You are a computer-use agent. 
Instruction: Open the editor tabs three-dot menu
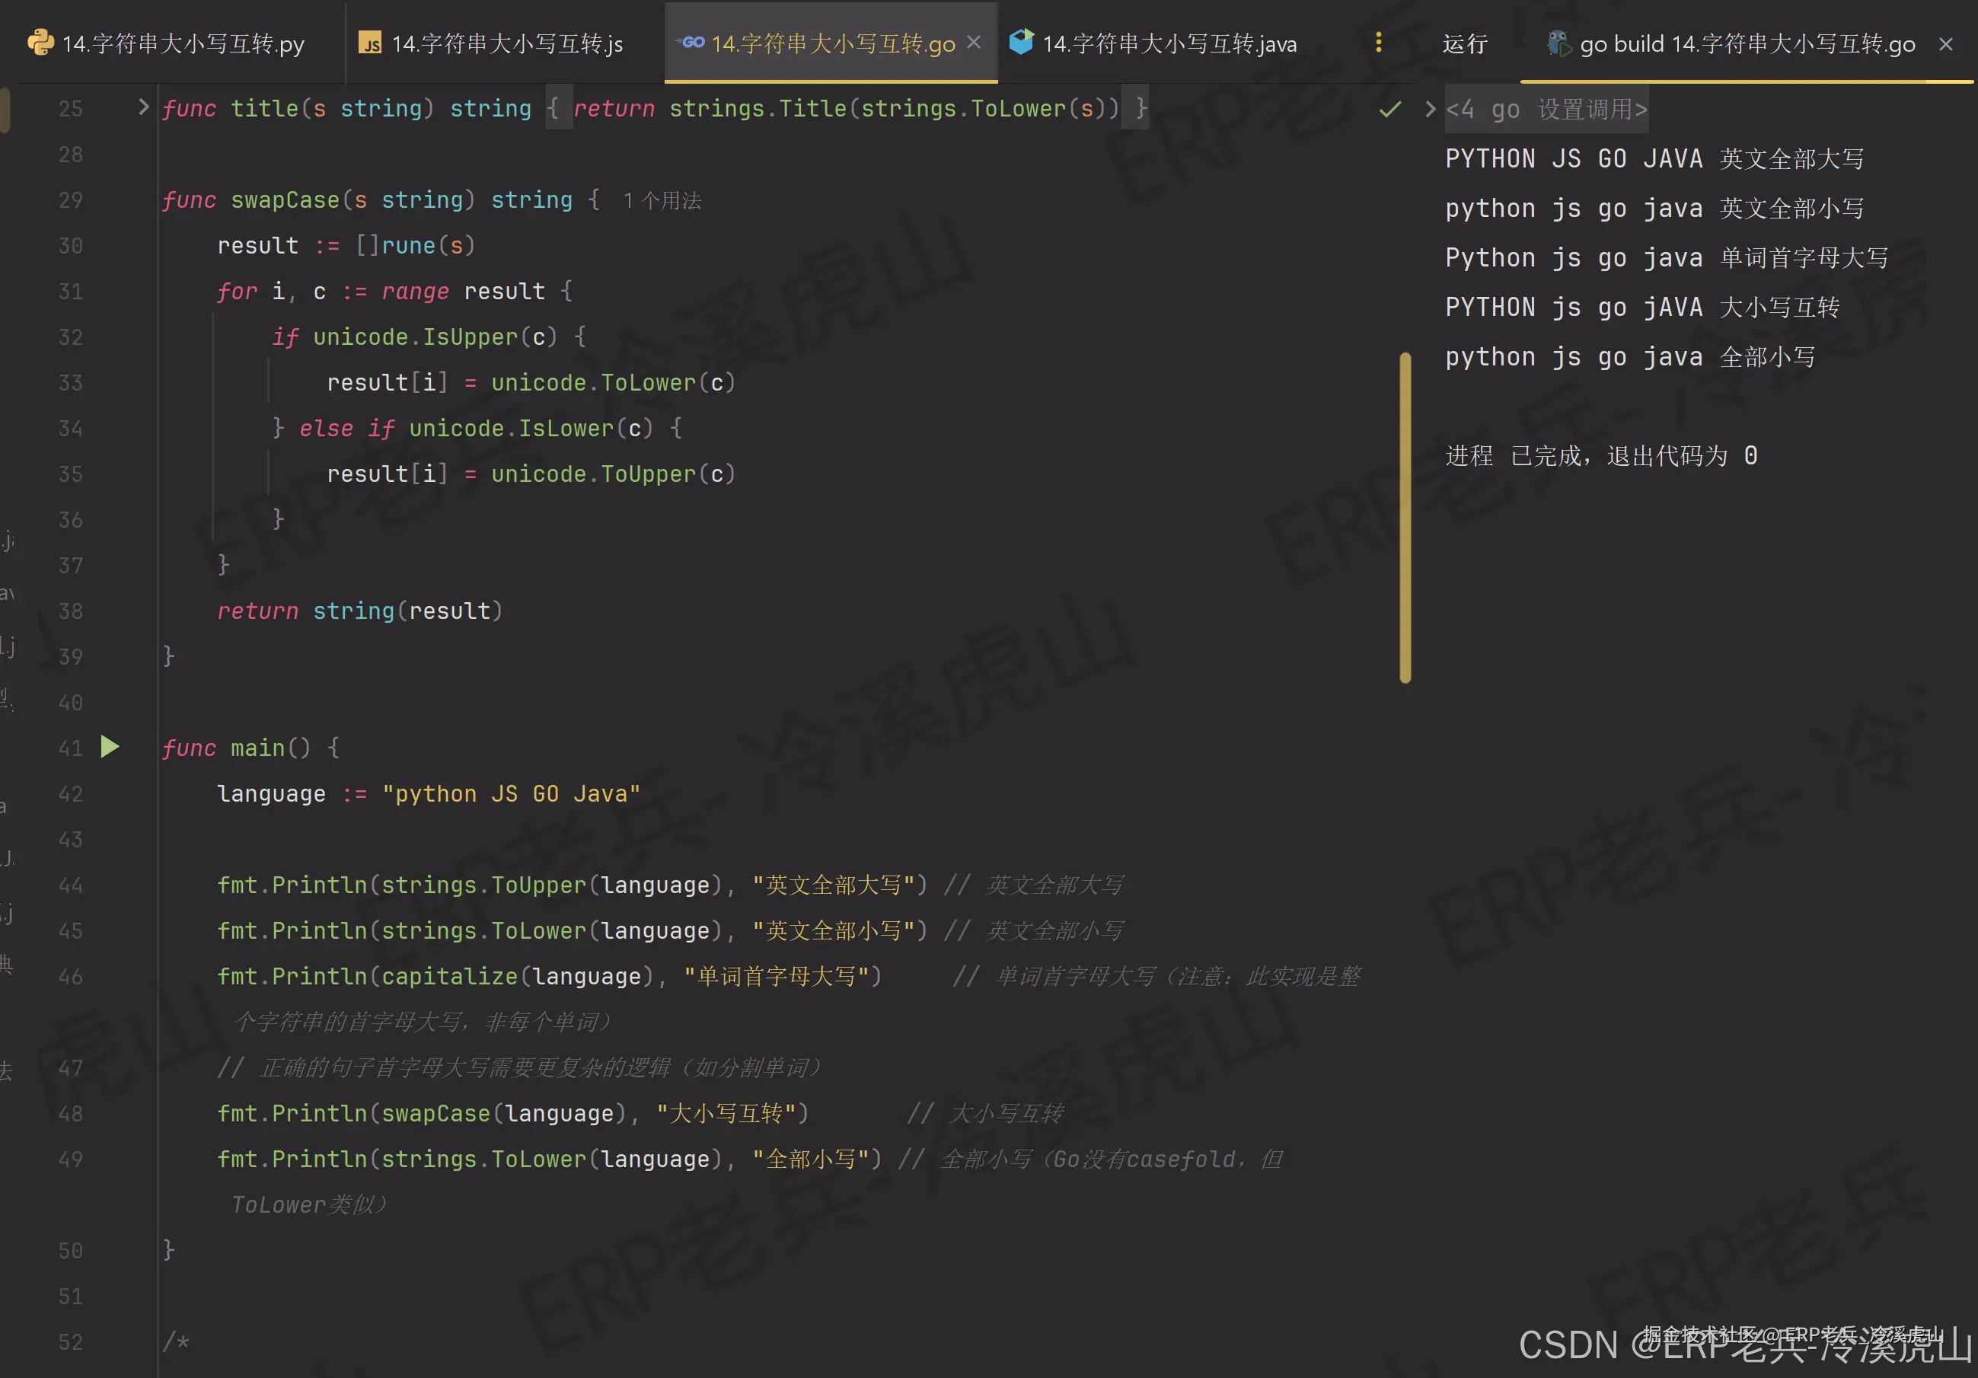[1378, 42]
